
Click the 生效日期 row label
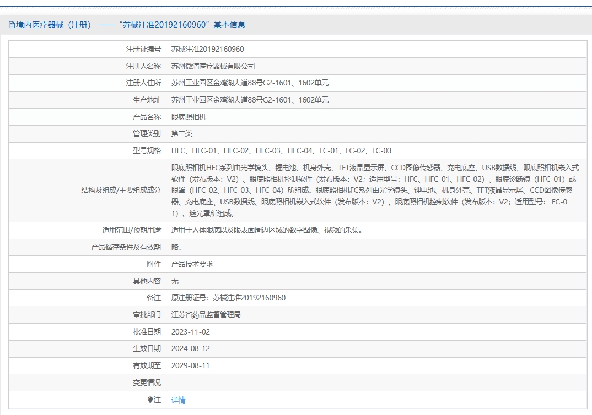coord(147,348)
